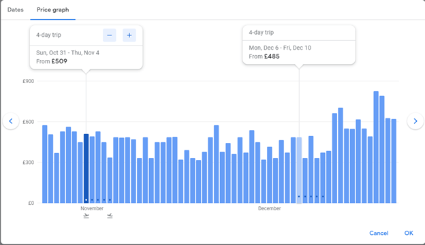Viewport: 425px width, 245px height.
Task: Switch to the Dates tab
Action: click(16, 10)
